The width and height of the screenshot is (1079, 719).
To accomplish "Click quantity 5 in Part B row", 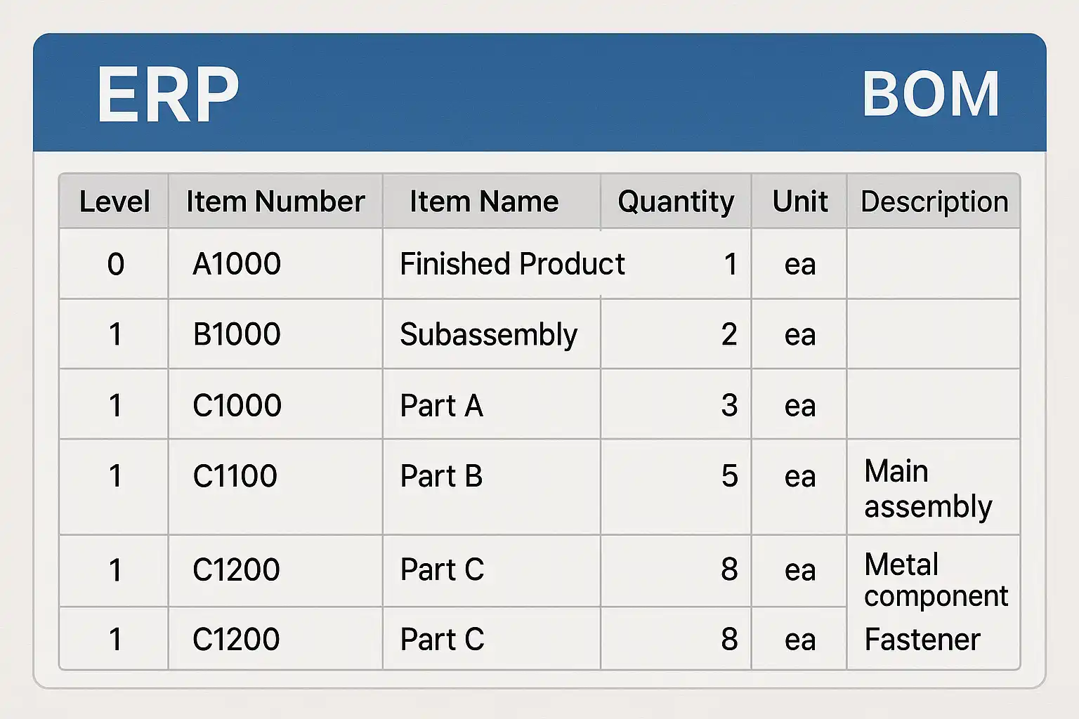I will pos(729,476).
